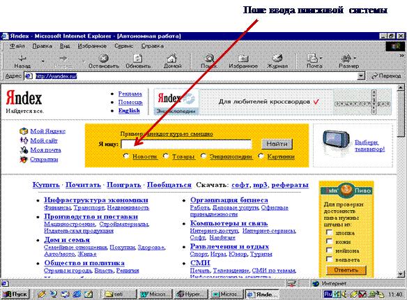The image size is (407, 300).
Task: Click the address bar URL field
Action: tap(195, 76)
